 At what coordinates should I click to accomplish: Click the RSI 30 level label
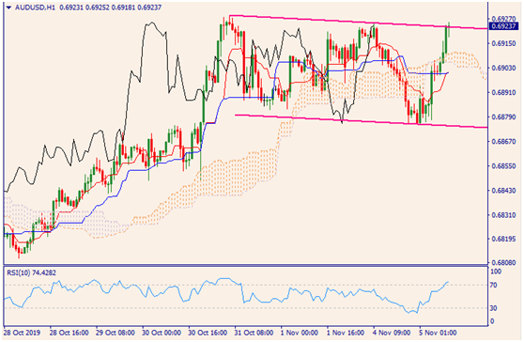[x=494, y=308]
